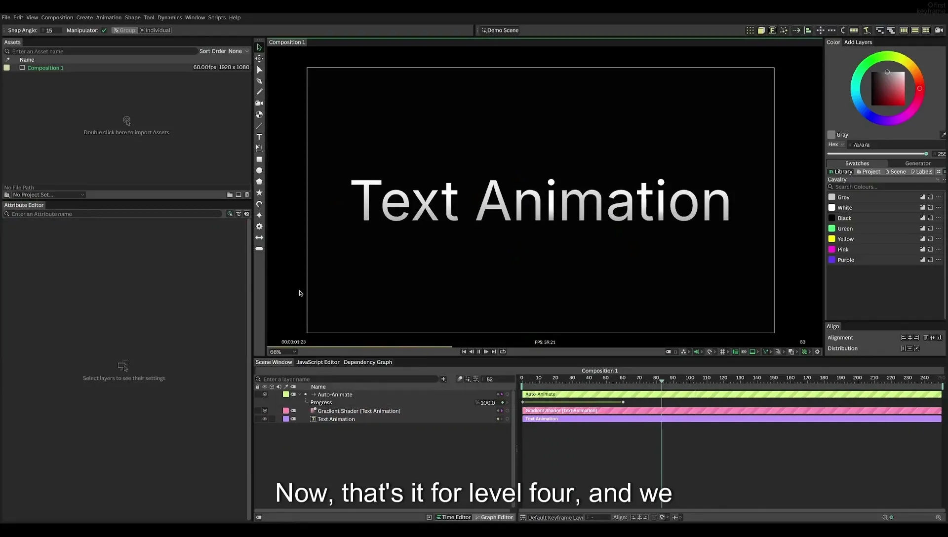Switch manipulator mode to Individual
The height and width of the screenshot is (537, 948).
point(155,31)
